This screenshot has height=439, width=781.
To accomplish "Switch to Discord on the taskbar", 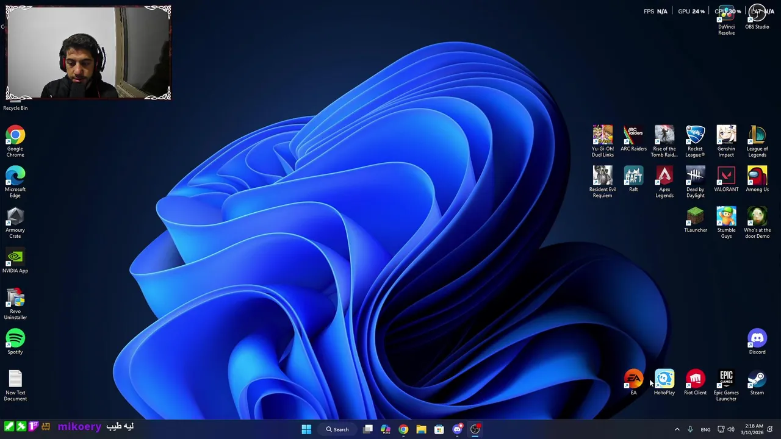I will tap(457, 429).
